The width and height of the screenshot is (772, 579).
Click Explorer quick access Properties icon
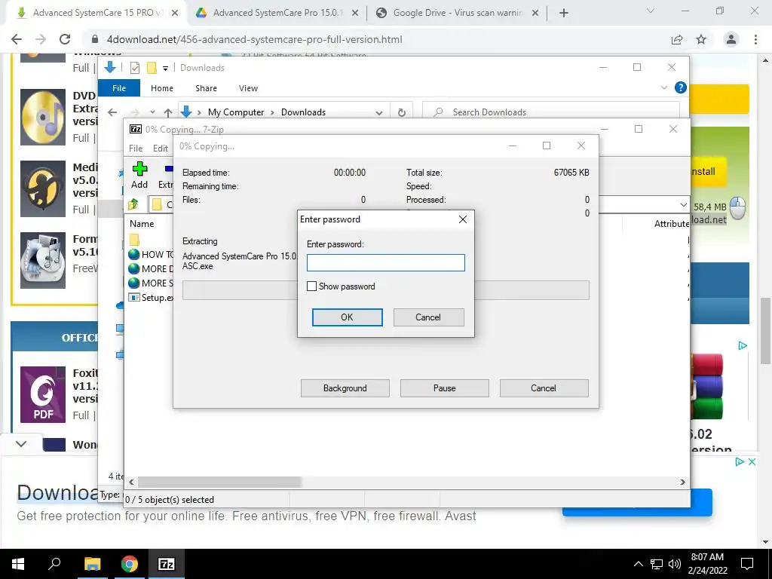coord(135,67)
